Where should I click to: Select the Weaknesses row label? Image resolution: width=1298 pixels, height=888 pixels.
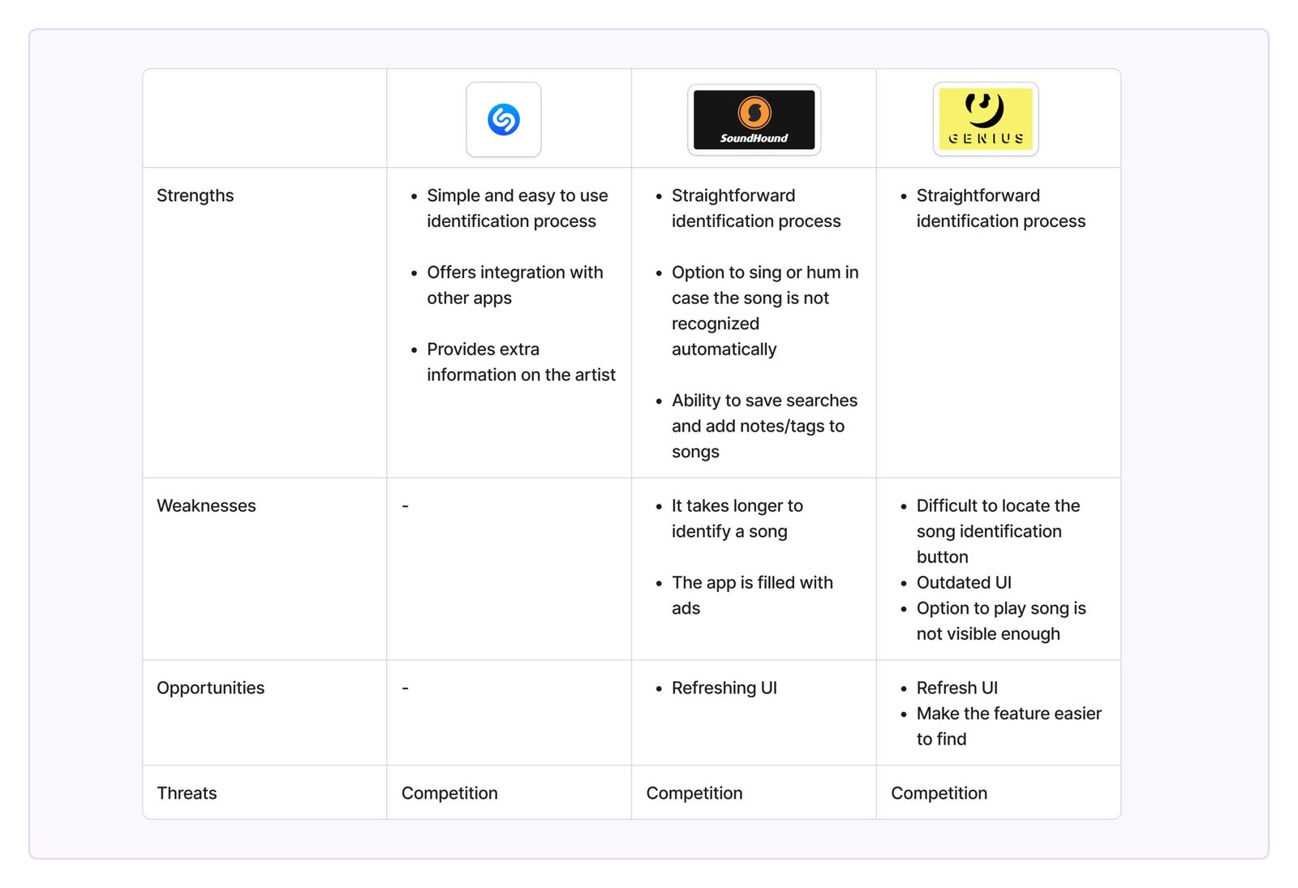pyautogui.click(x=206, y=506)
